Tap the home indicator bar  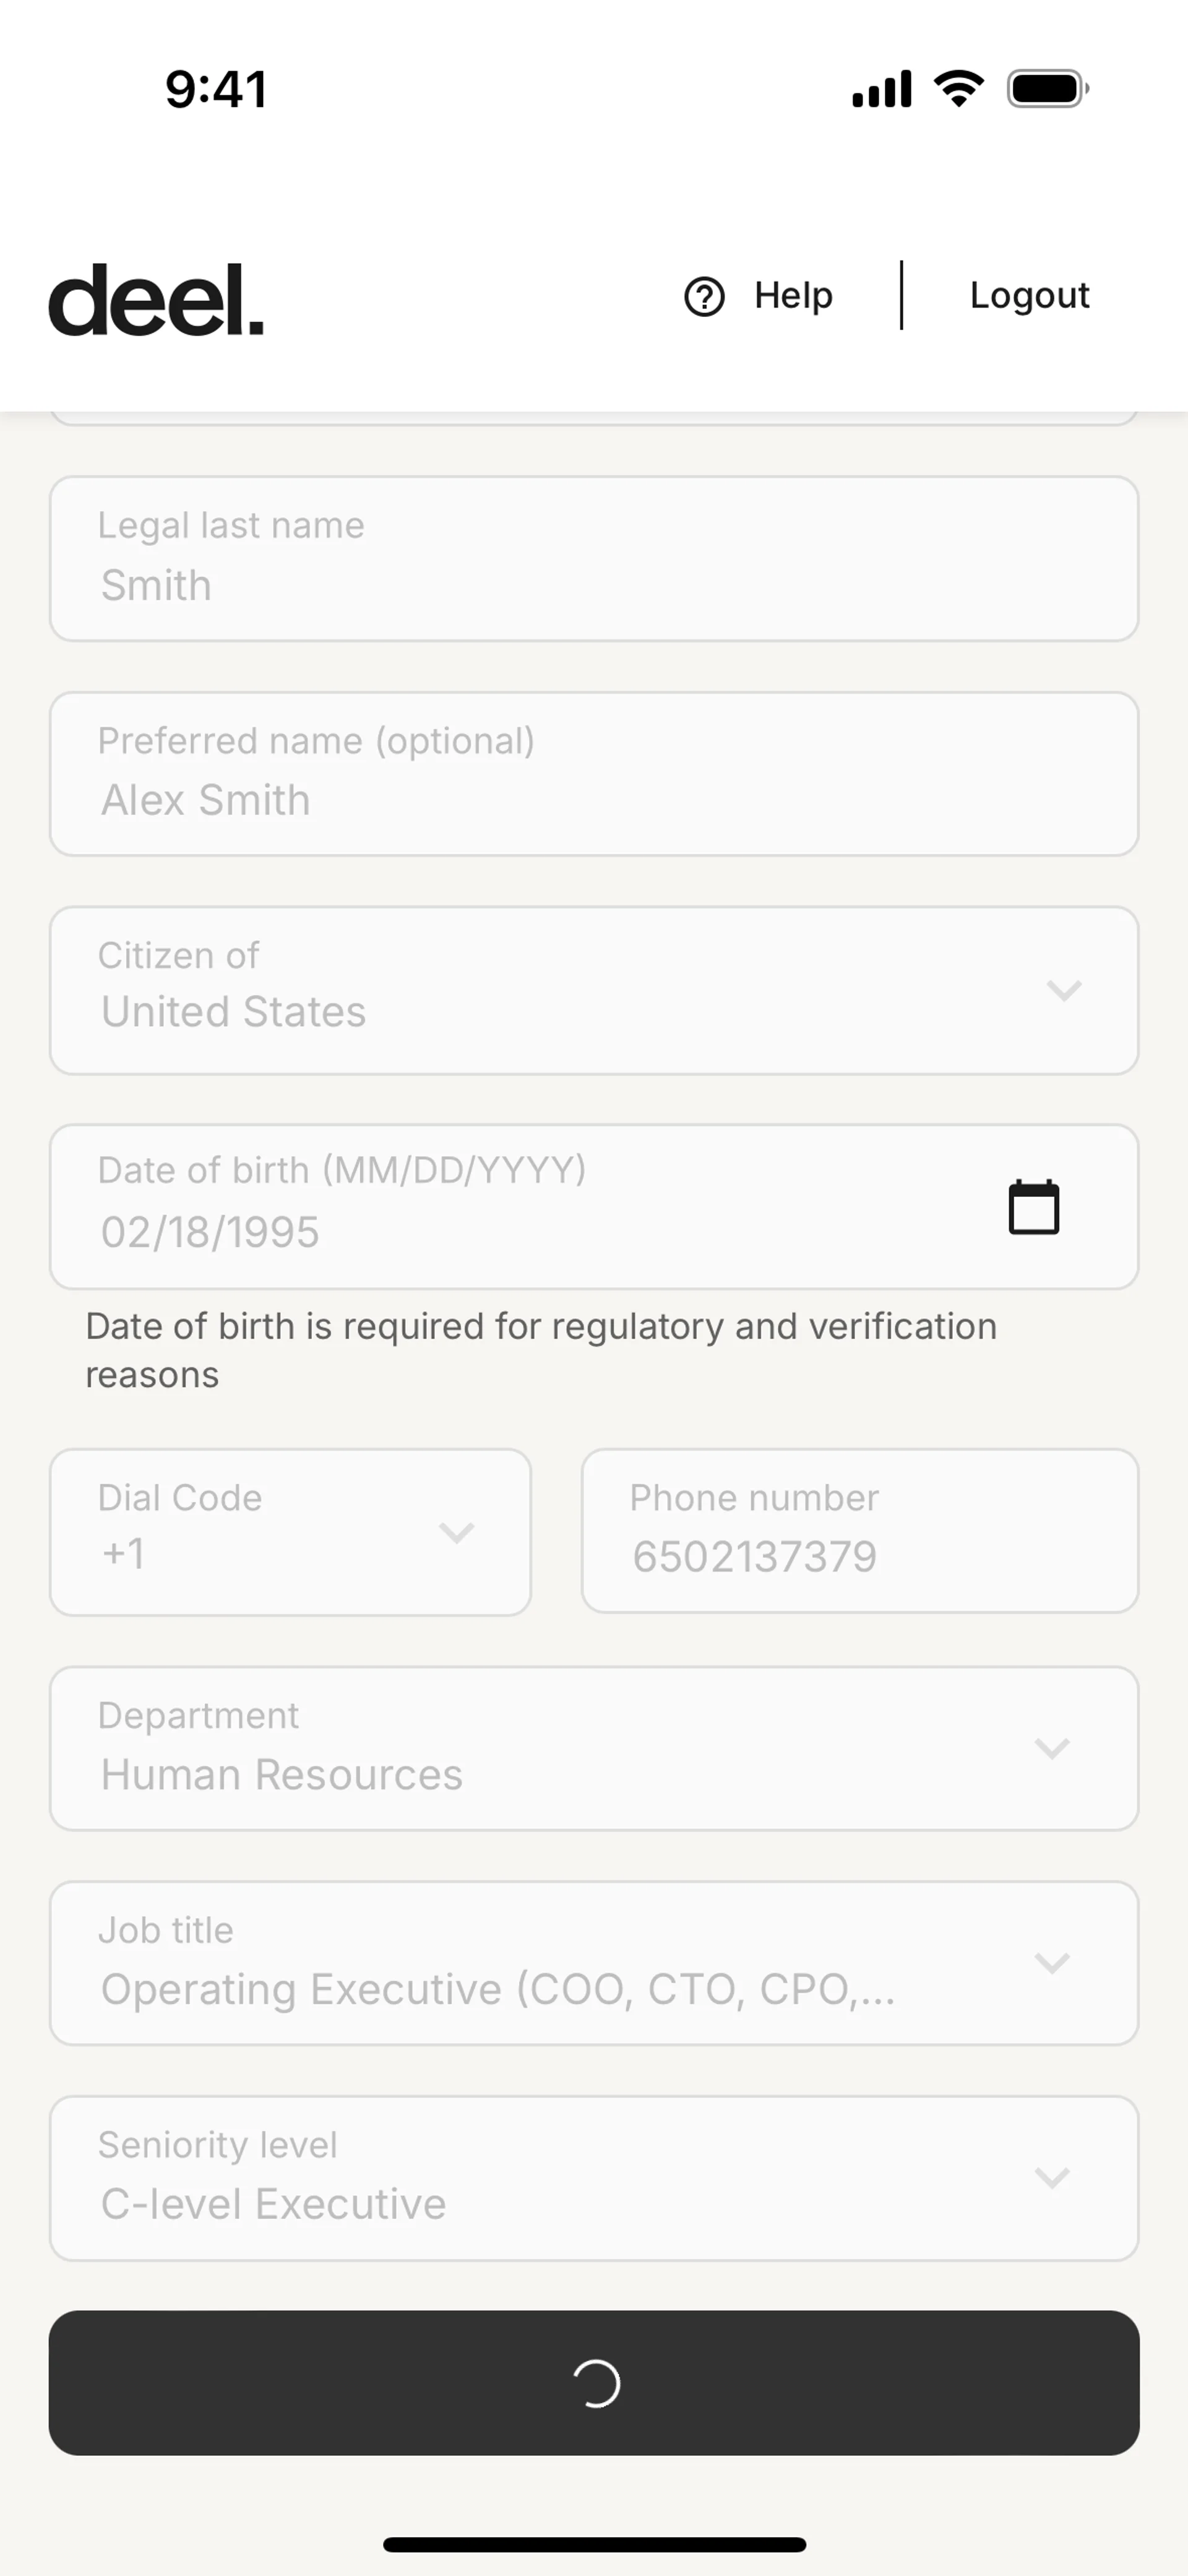(x=594, y=2544)
